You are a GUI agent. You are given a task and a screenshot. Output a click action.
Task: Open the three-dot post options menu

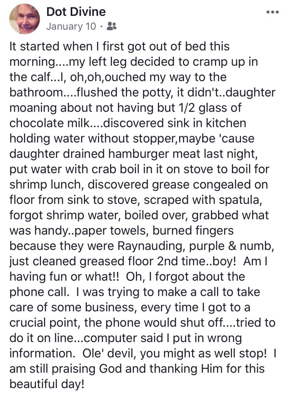tap(272, 12)
